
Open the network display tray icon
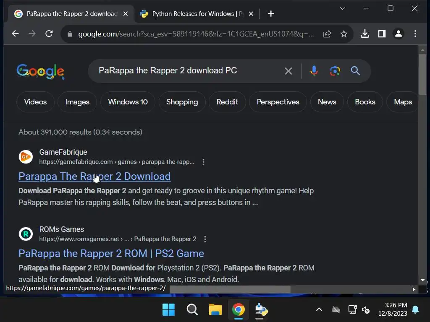click(x=352, y=310)
